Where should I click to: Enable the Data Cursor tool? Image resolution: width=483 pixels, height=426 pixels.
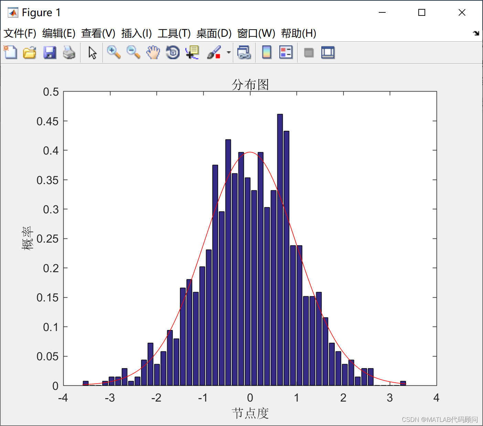coord(192,52)
